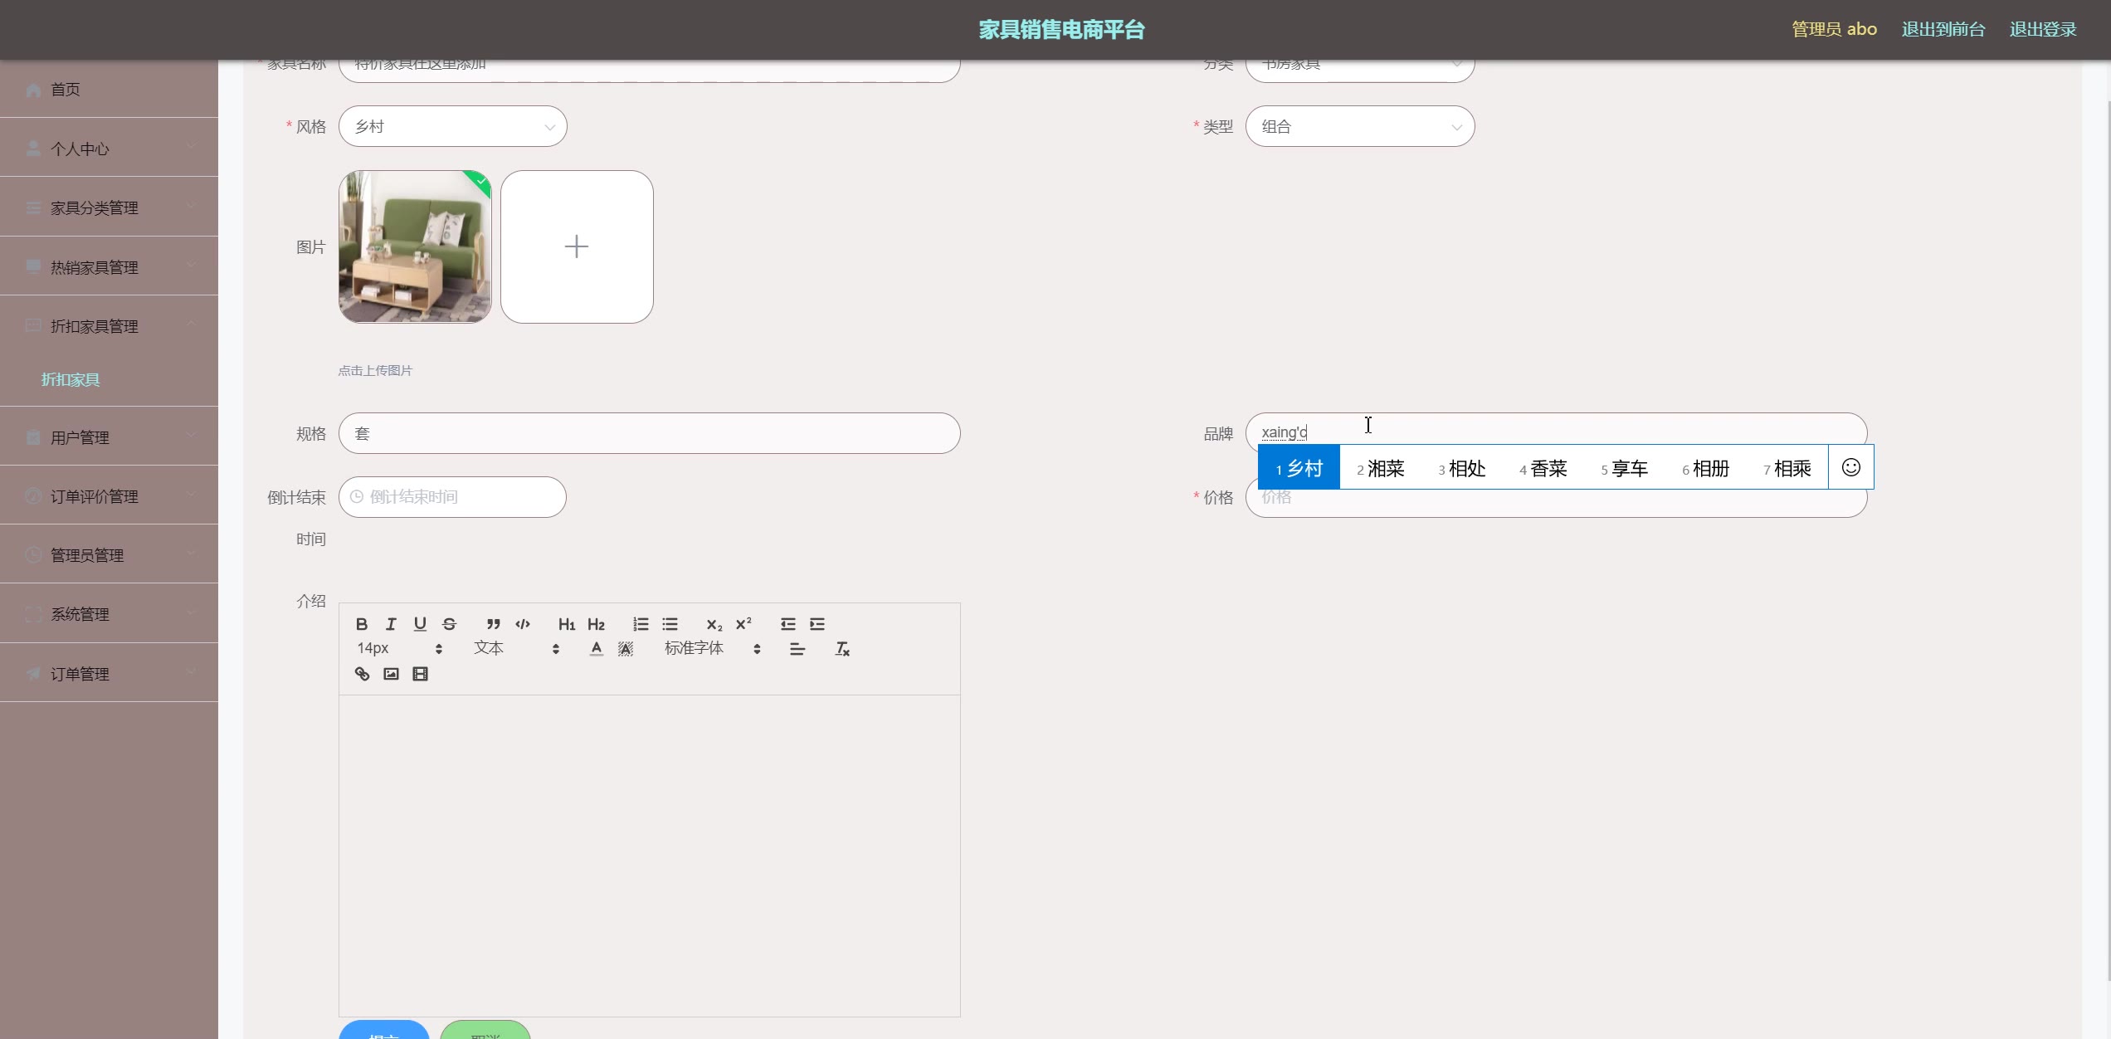Apply strikethrough text formatting
The width and height of the screenshot is (2111, 1039).
click(449, 624)
